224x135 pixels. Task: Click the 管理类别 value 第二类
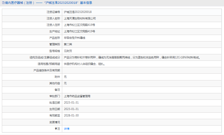pos(68,44)
